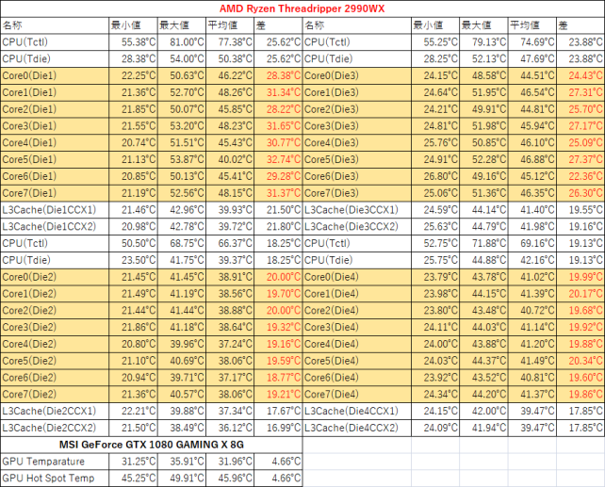Select the red 20.34°C difference cell
The height and width of the screenshot is (487, 605).
coord(580,361)
